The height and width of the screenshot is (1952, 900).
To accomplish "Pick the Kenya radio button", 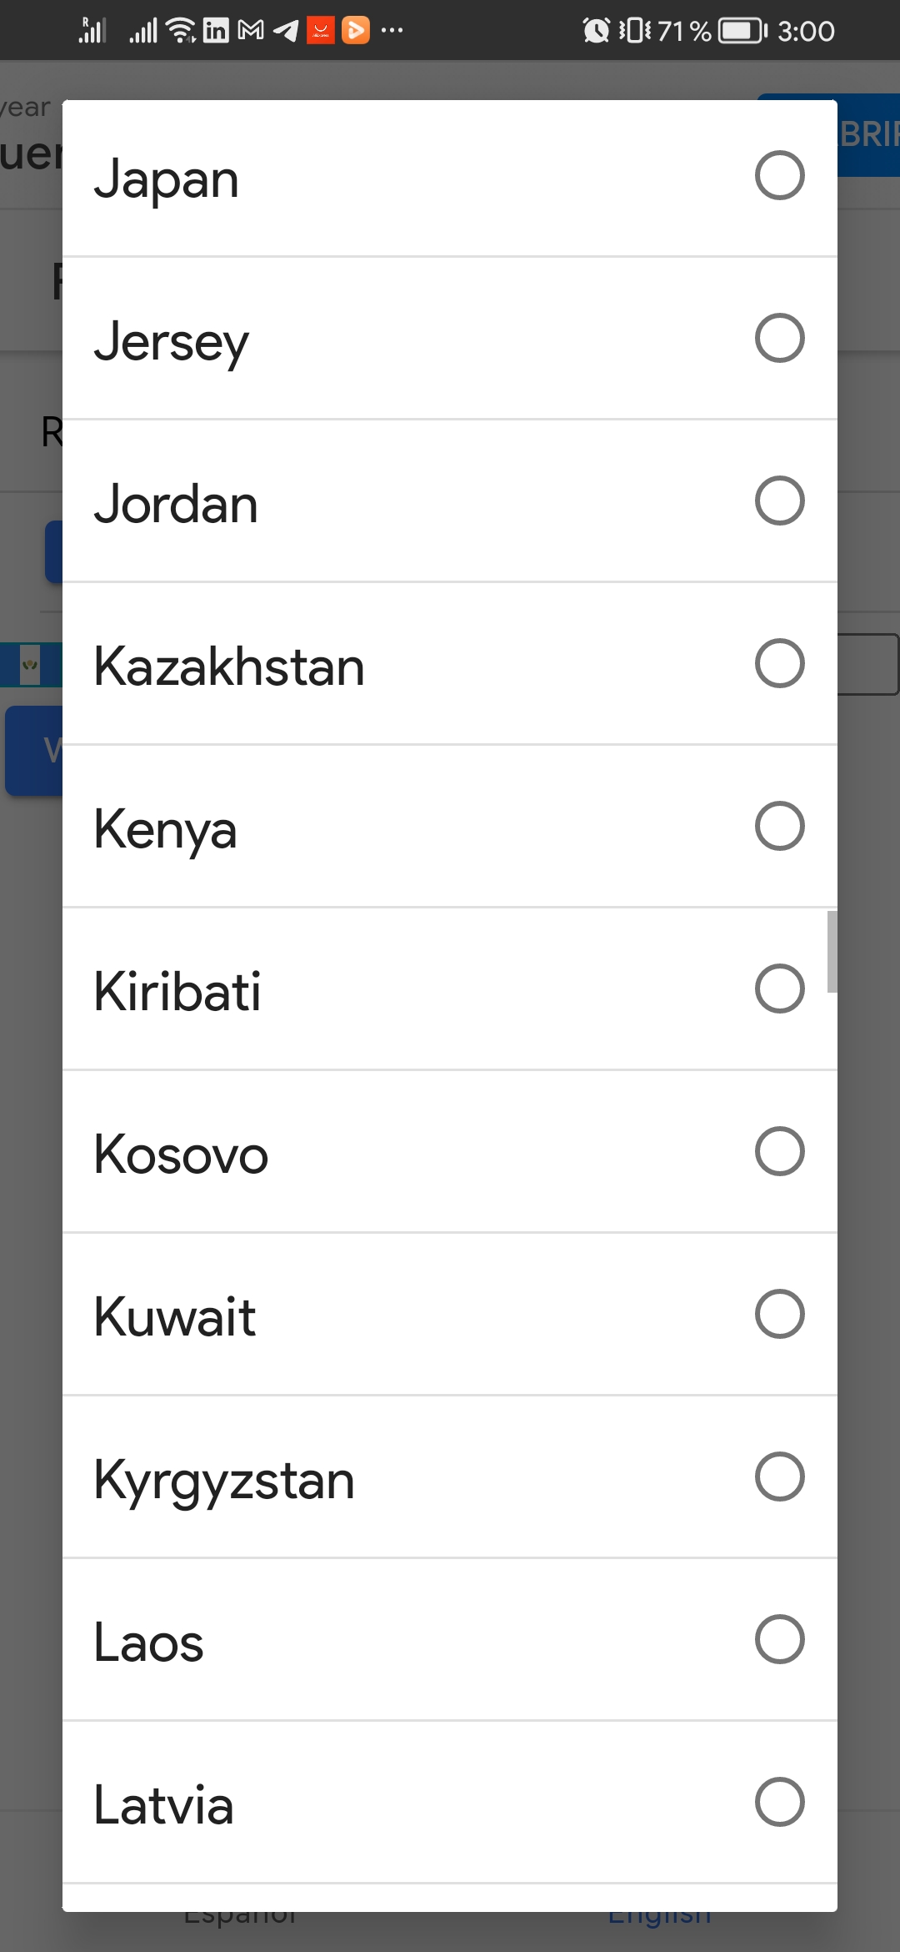I will pos(779,826).
